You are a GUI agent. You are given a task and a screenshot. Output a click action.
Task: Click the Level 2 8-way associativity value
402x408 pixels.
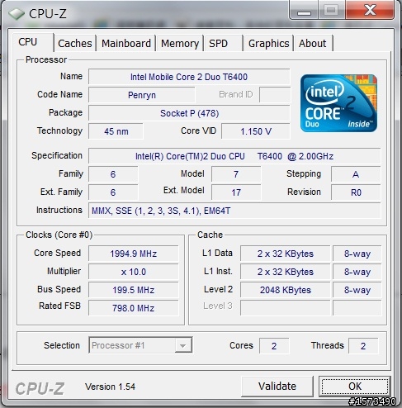[357, 290]
